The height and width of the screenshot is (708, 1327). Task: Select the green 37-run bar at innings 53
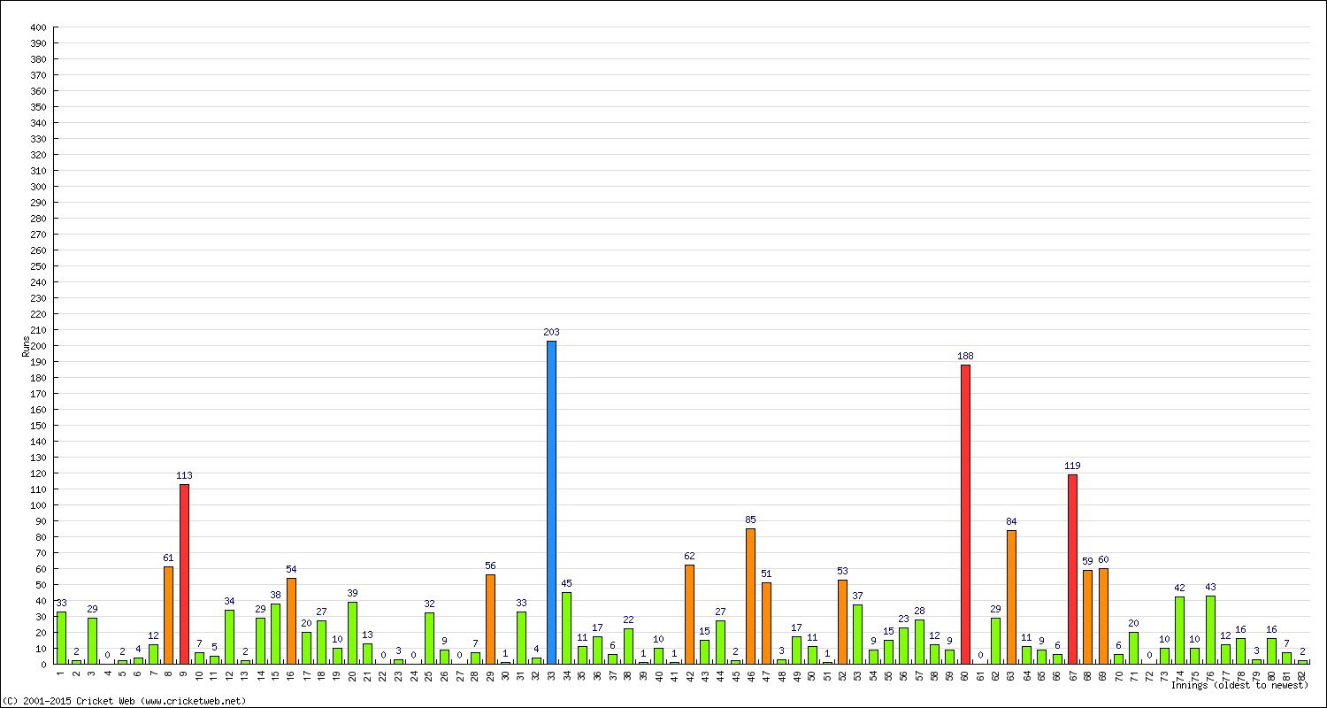[857, 634]
